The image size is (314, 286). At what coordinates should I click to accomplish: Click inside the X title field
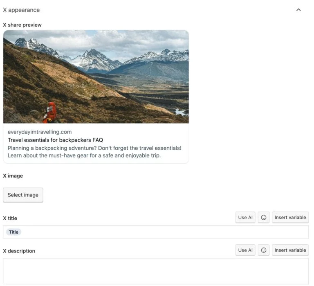pos(164,232)
